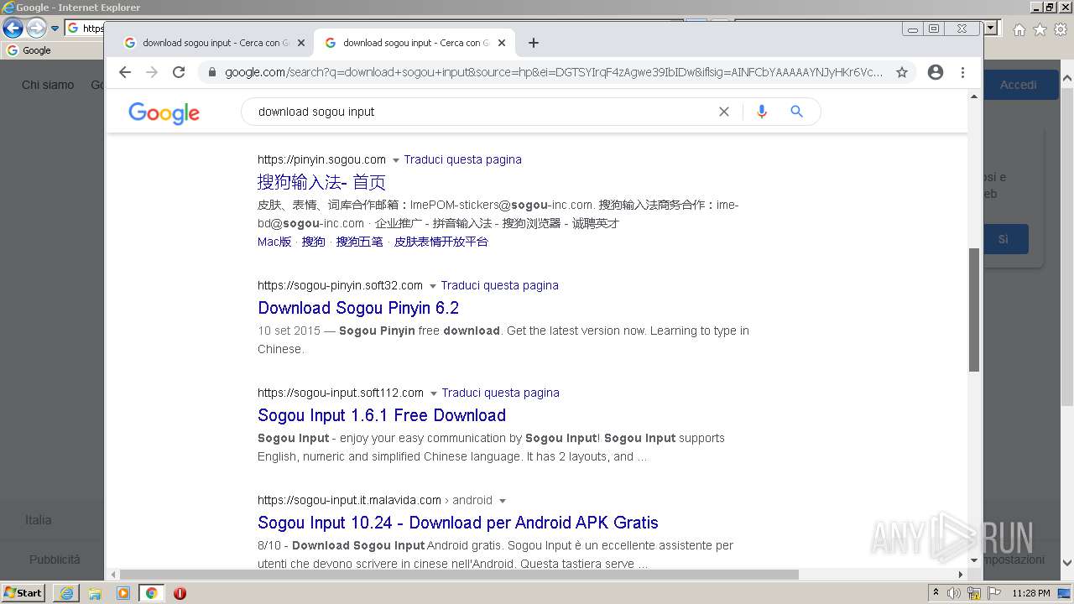
Task: Click Traduci questa pagina for soft112.com
Action: pos(500,393)
